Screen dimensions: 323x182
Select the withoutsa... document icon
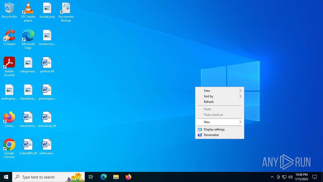pos(47,147)
